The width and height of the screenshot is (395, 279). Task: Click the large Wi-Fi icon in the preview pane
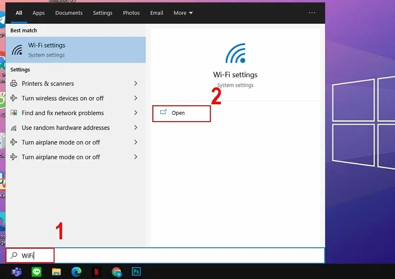[x=235, y=53]
